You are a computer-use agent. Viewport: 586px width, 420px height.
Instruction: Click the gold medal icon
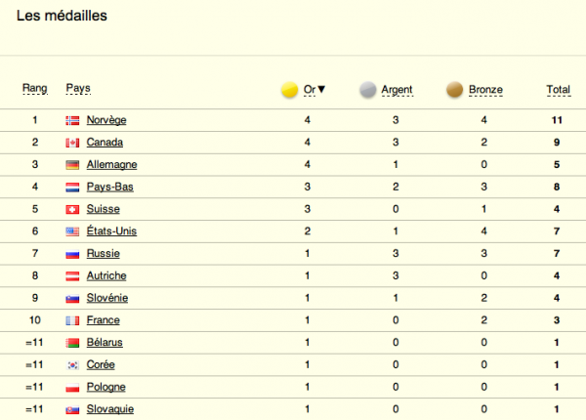[289, 90]
